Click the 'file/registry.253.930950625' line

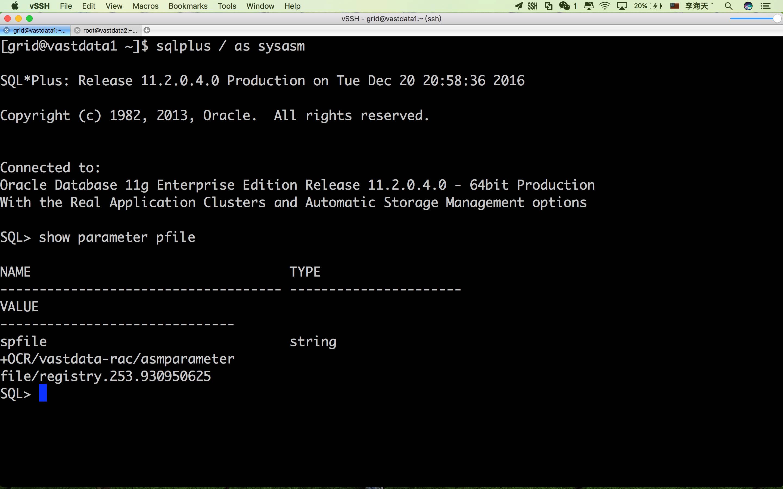105,377
